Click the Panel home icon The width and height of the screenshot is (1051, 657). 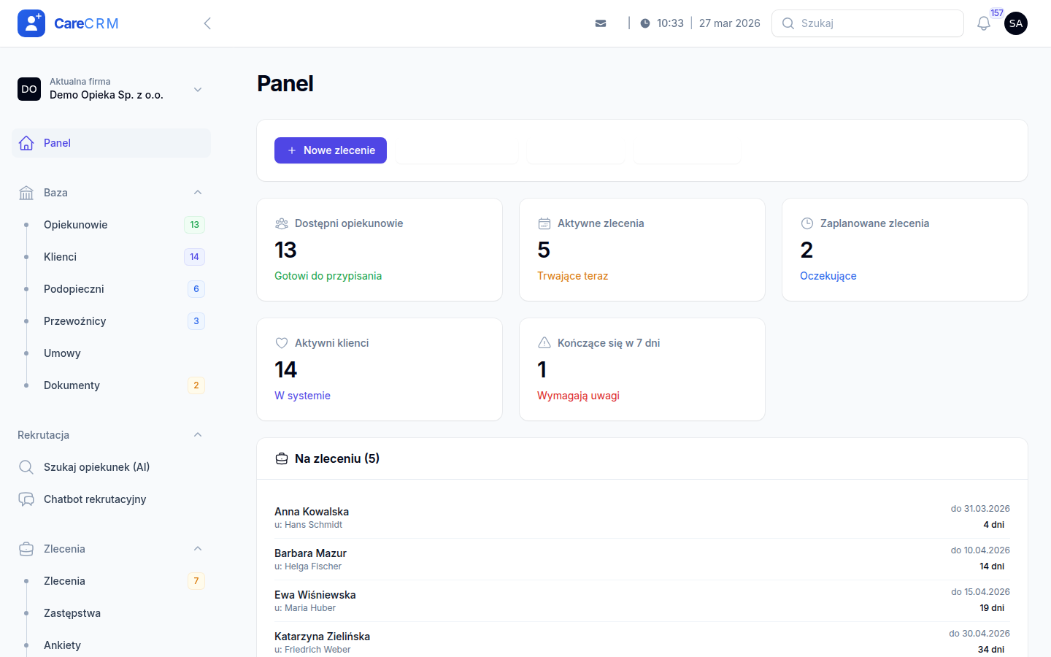click(x=26, y=143)
